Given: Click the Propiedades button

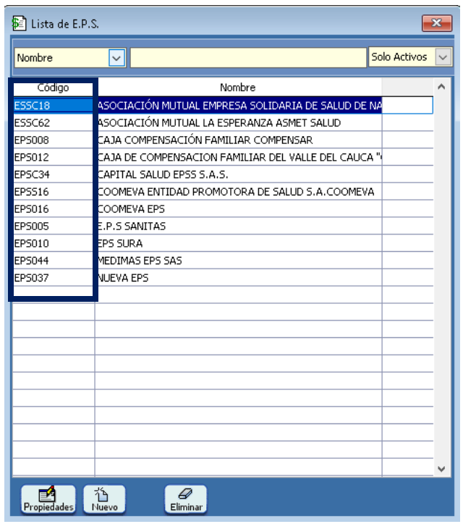Looking at the screenshot, I should point(48,499).
